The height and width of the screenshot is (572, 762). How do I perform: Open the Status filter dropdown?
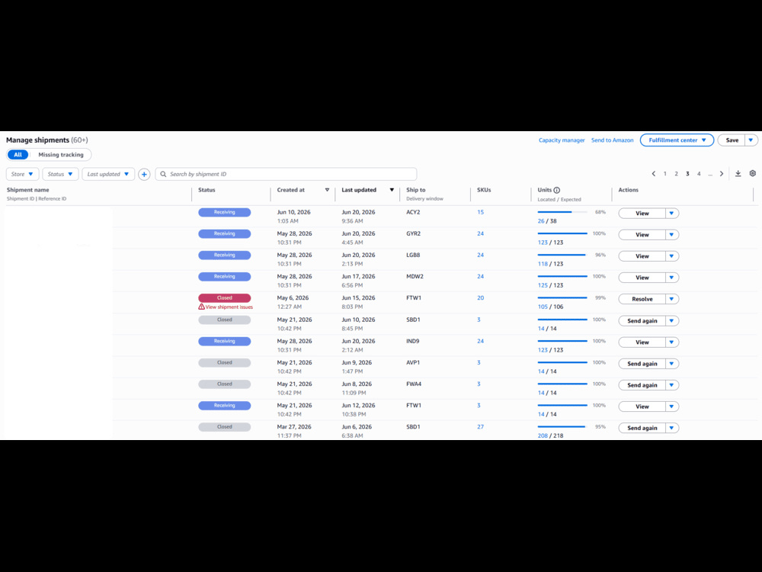pyautogui.click(x=60, y=174)
